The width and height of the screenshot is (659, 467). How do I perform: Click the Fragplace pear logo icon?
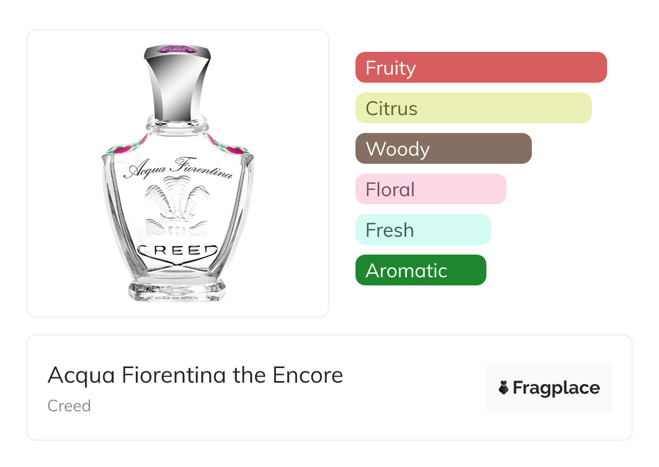(x=504, y=388)
